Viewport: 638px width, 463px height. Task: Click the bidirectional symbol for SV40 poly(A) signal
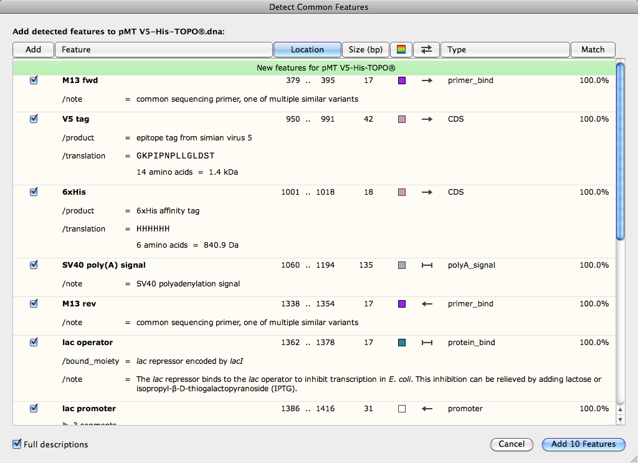click(x=427, y=265)
